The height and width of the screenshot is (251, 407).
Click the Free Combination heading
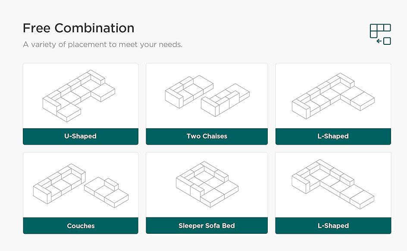[x=78, y=28]
